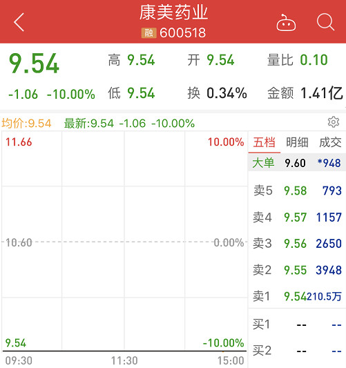Click the 10.60 baseline on chart

coord(19,242)
